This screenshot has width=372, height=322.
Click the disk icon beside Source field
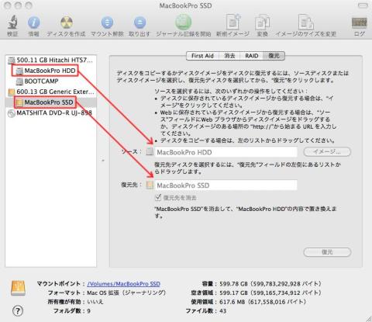pos(150,152)
